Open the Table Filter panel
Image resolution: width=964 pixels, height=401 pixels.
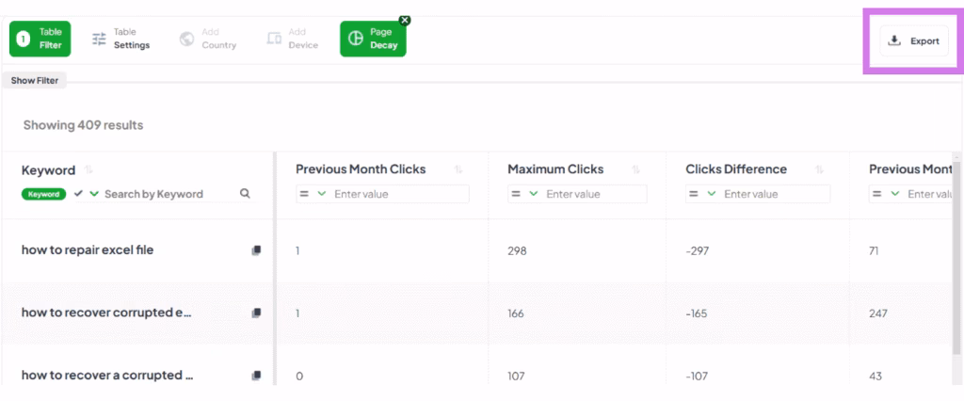tap(40, 39)
